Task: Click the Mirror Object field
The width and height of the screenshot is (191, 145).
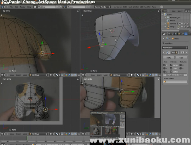Action: [175, 82]
